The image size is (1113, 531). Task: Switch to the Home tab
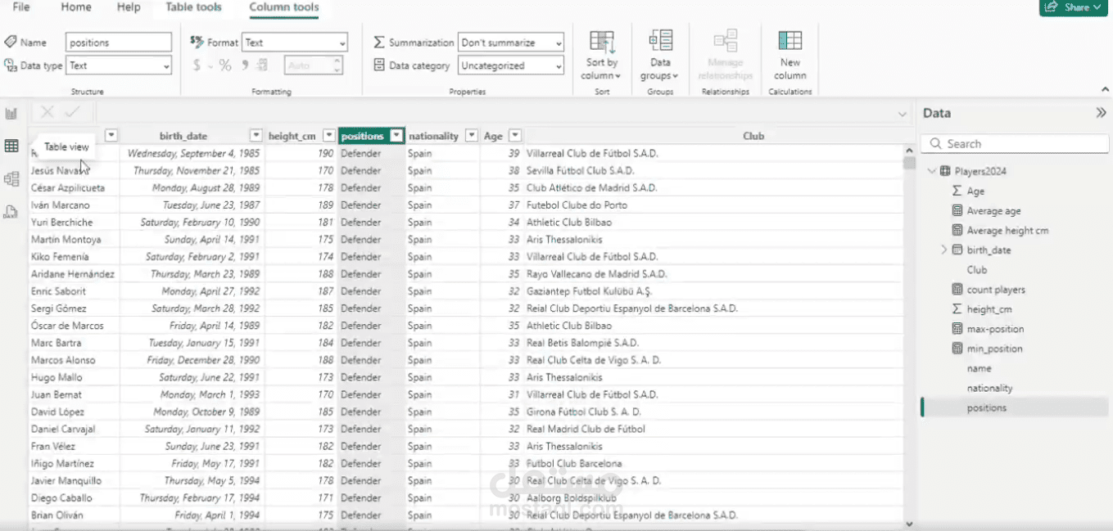tap(76, 7)
